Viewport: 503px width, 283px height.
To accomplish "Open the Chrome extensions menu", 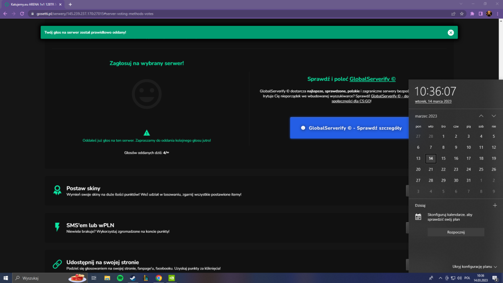I will click(x=472, y=14).
